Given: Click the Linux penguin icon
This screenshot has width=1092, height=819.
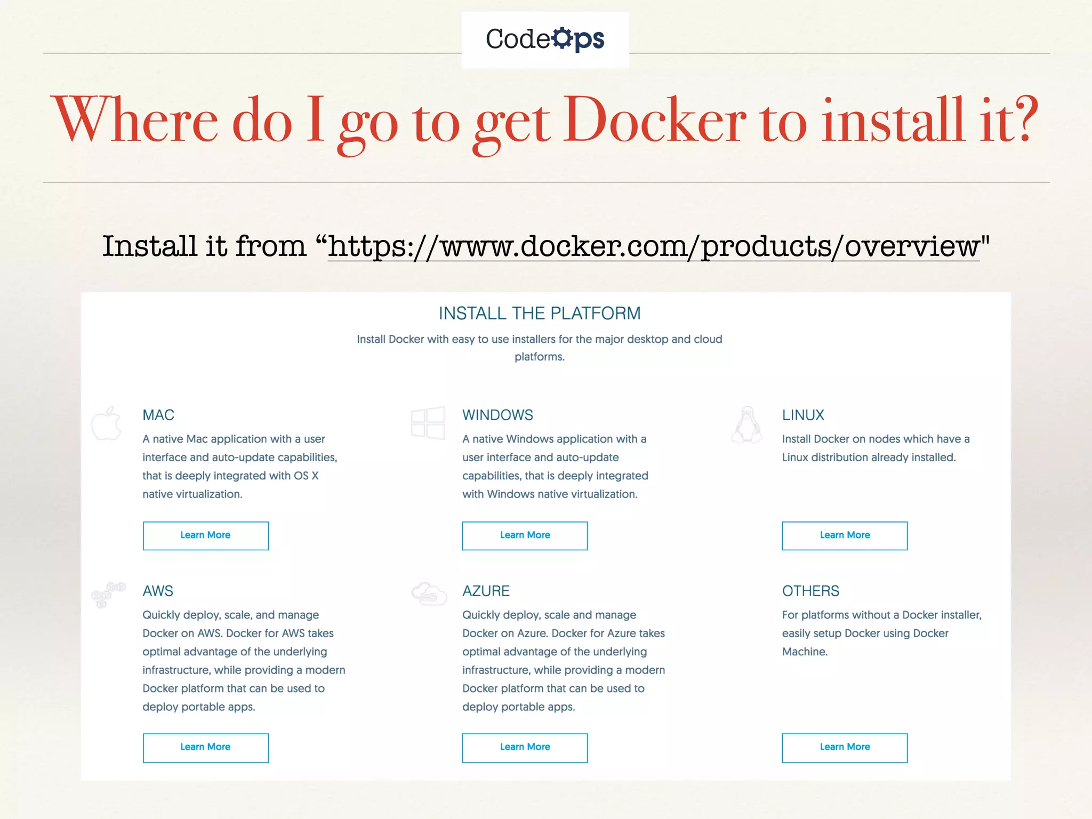Looking at the screenshot, I should [747, 424].
